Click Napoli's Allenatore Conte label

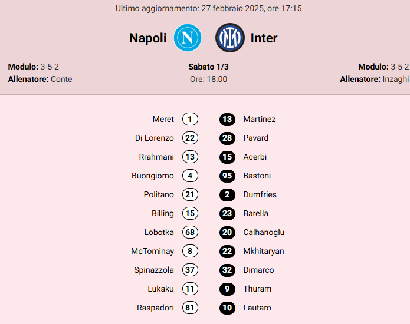40,79
